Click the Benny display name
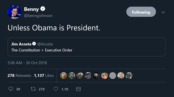Image resolution: width=174 pixels, height=97 pixels. coord(32,9)
